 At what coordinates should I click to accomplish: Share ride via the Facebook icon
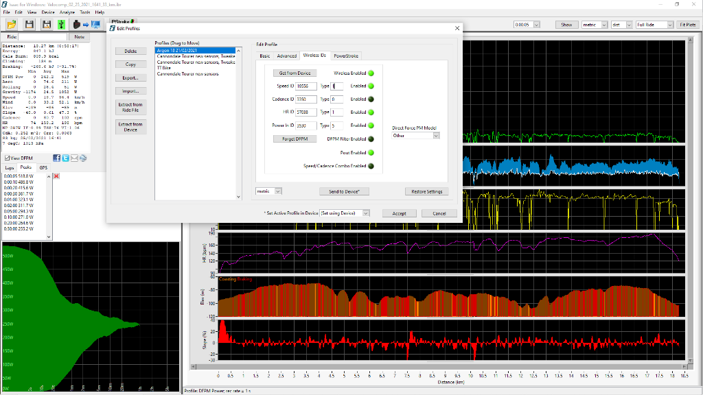57,158
